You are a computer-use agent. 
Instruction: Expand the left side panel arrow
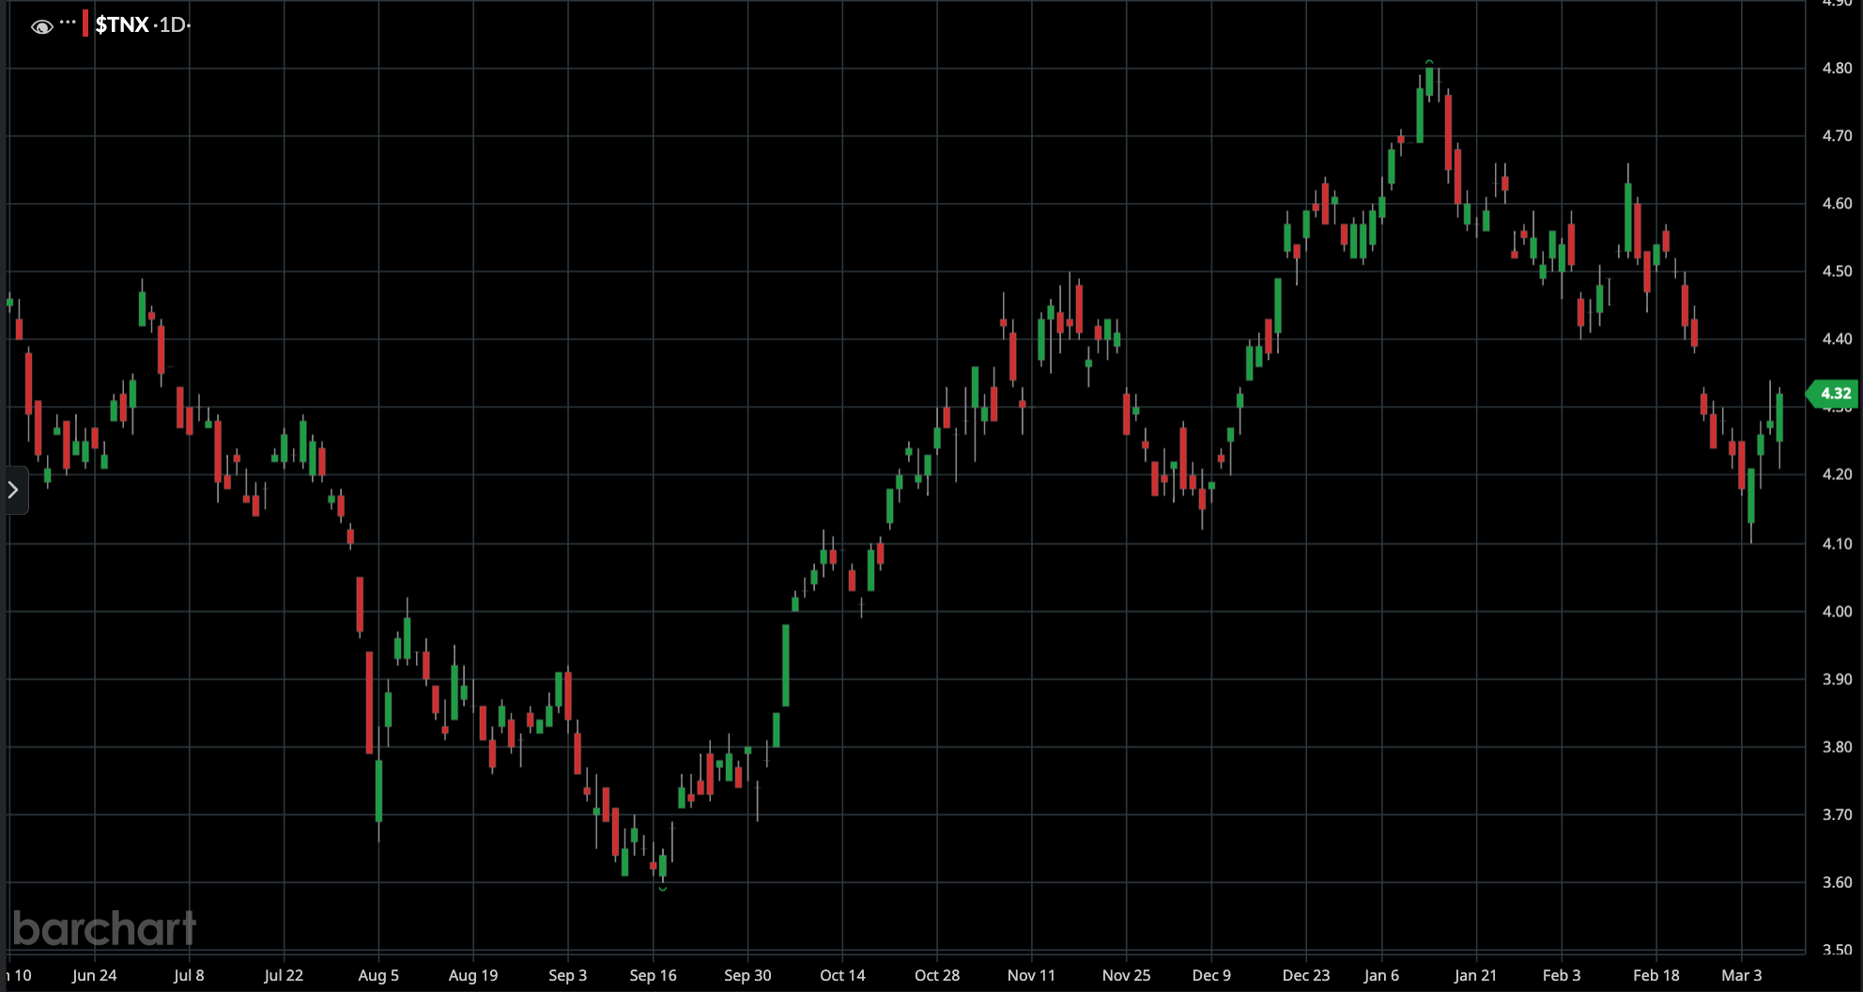(x=13, y=489)
